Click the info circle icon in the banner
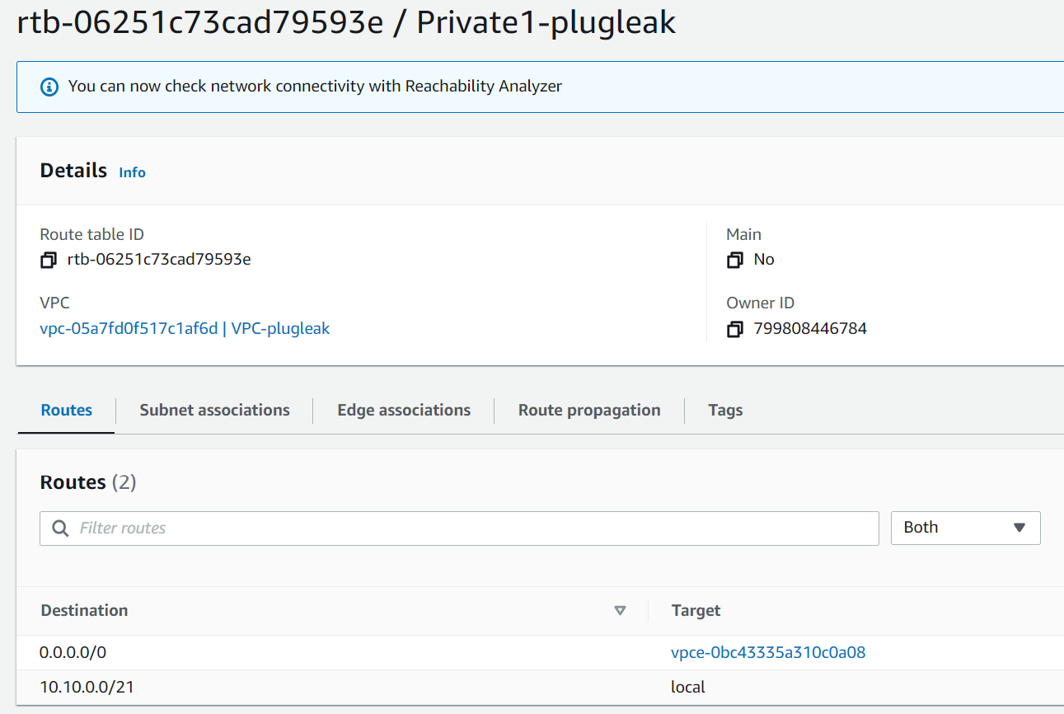1064x714 pixels. tap(49, 86)
